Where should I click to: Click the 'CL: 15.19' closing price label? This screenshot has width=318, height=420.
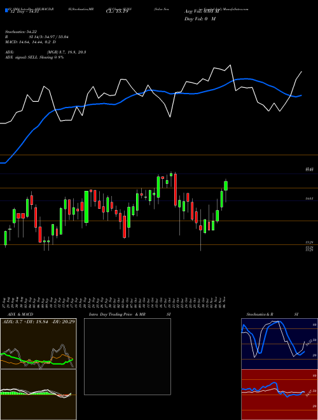pyautogui.click(x=117, y=11)
